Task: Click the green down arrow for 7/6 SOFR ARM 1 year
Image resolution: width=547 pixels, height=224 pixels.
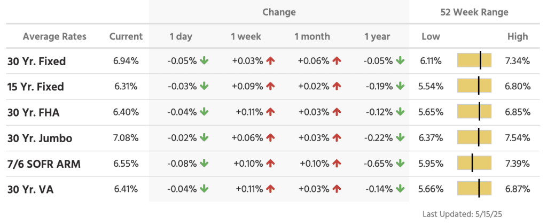Action: [401, 164]
